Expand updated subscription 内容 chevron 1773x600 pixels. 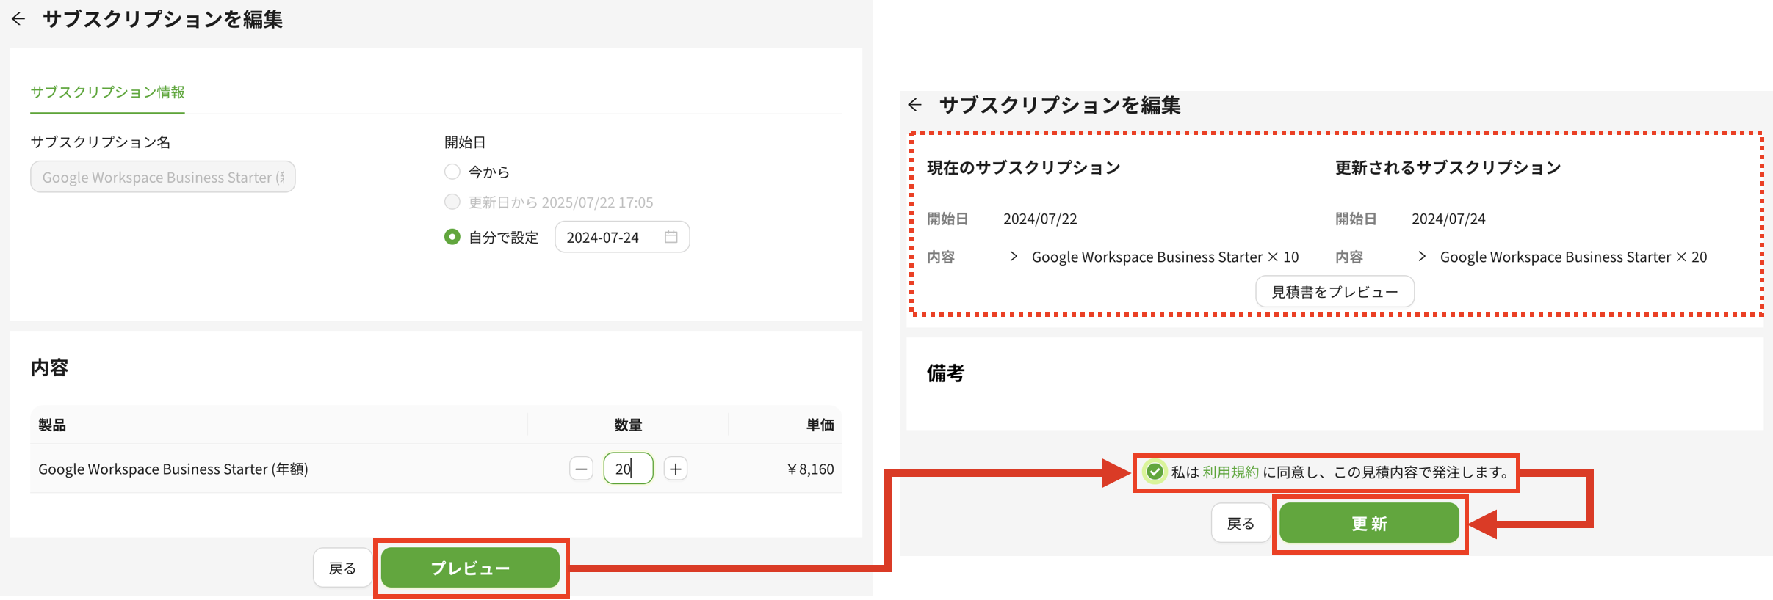pyautogui.click(x=1422, y=257)
